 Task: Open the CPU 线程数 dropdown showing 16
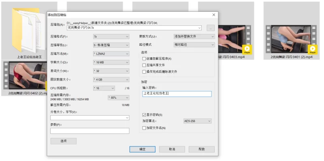tap(104, 88)
